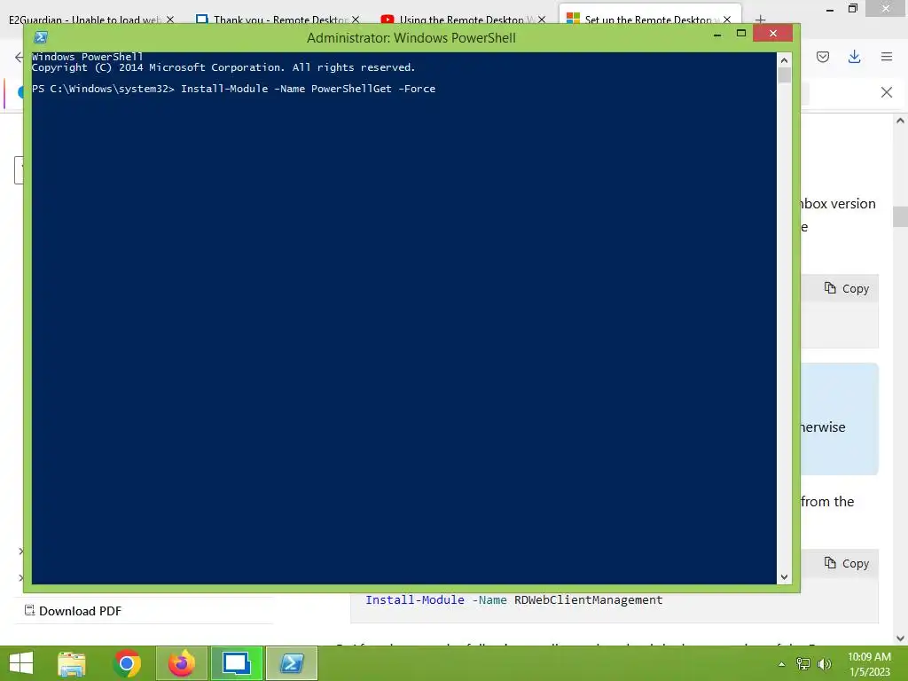Click the Firefox page scrollbar thumb
This screenshot has width=908, height=681.
click(900, 217)
